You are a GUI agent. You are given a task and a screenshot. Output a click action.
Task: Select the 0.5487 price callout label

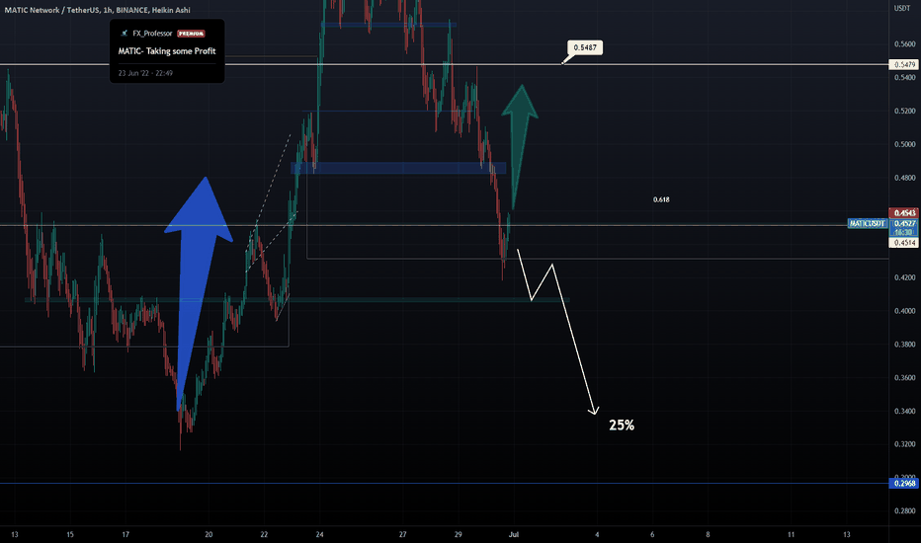click(584, 47)
